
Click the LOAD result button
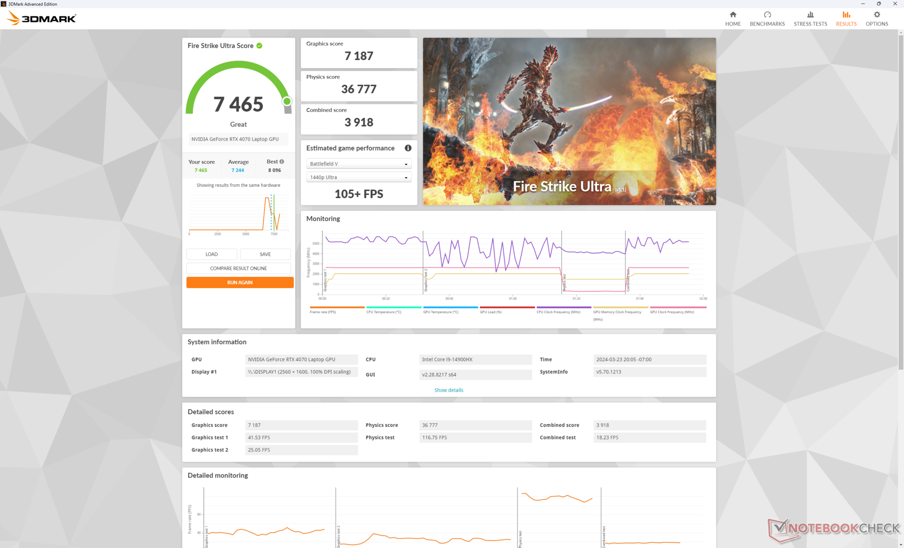point(211,254)
